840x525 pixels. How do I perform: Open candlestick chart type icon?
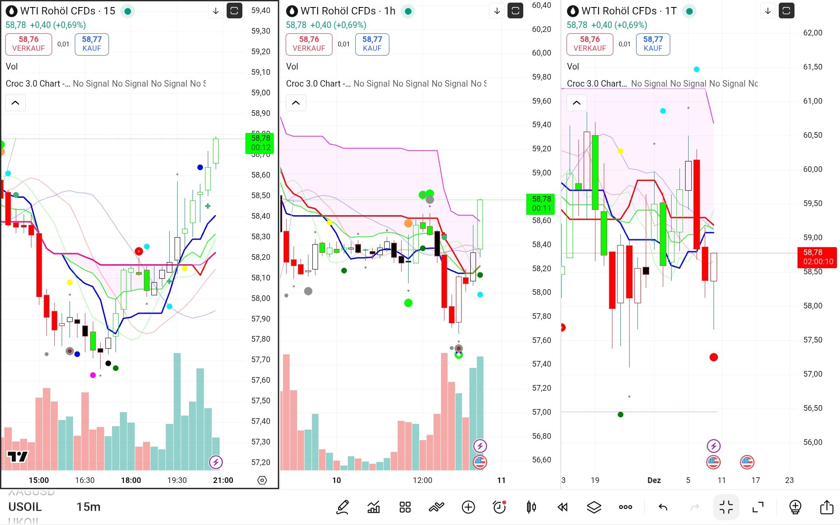(531, 507)
